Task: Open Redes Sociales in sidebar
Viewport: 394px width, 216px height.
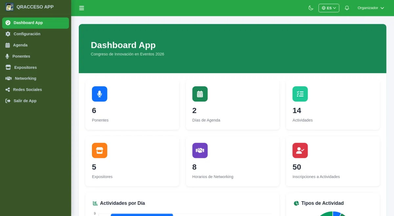Action: coord(35,90)
